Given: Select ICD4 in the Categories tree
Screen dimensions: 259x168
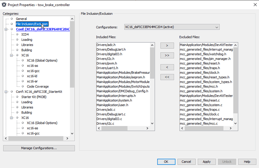Looking at the screenshot, I should (x=25, y=34).
